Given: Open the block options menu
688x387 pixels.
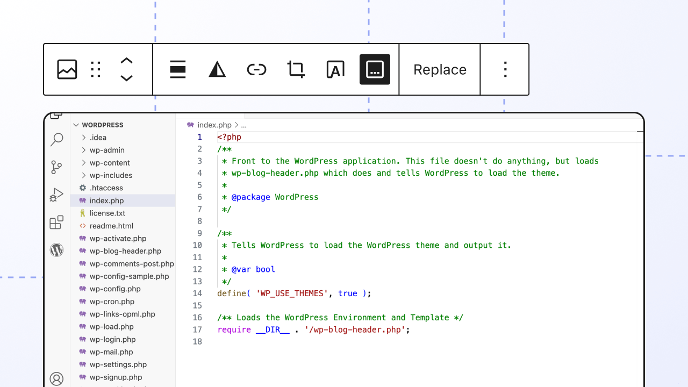Looking at the screenshot, I should pos(505,69).
